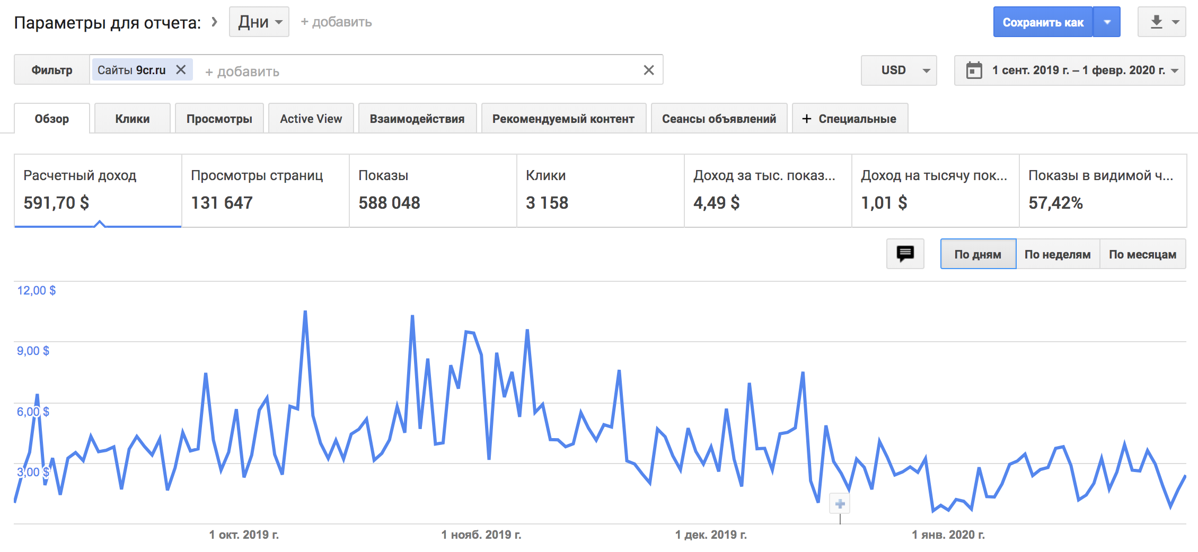
Task: Select the Показы metric card
Action: tap(433, 191)
